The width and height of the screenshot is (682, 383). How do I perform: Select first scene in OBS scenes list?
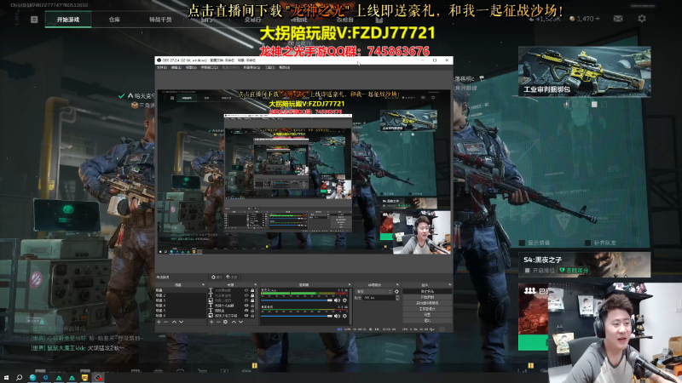(x=181, y=290)
